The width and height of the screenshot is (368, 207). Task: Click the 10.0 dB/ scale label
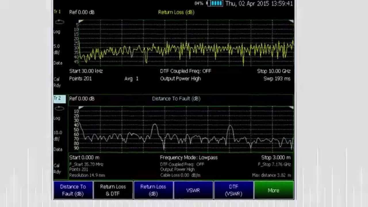[x=58, y=135]
